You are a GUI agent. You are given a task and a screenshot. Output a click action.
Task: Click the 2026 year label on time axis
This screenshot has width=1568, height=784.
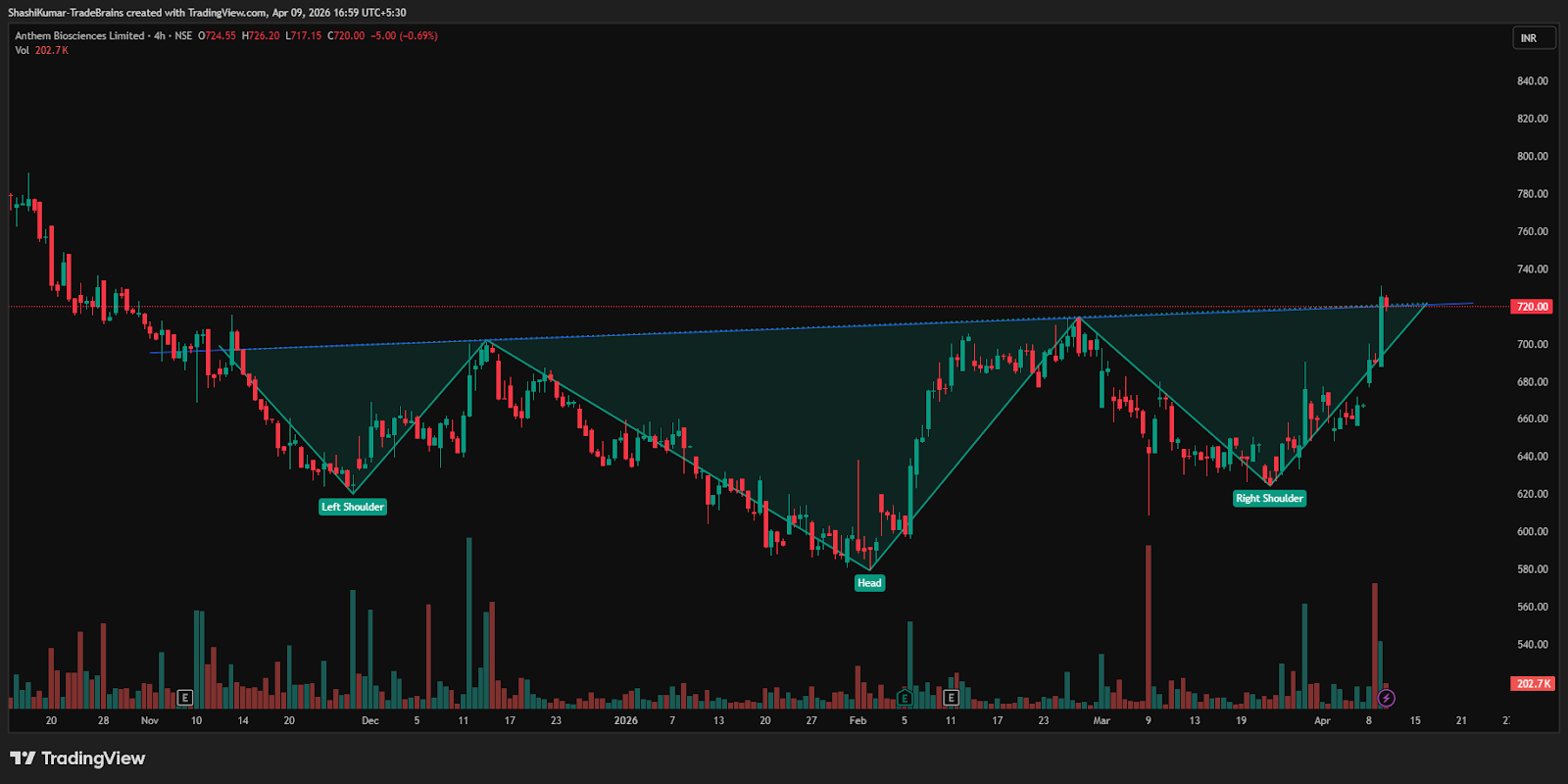[x=625, y=720]
